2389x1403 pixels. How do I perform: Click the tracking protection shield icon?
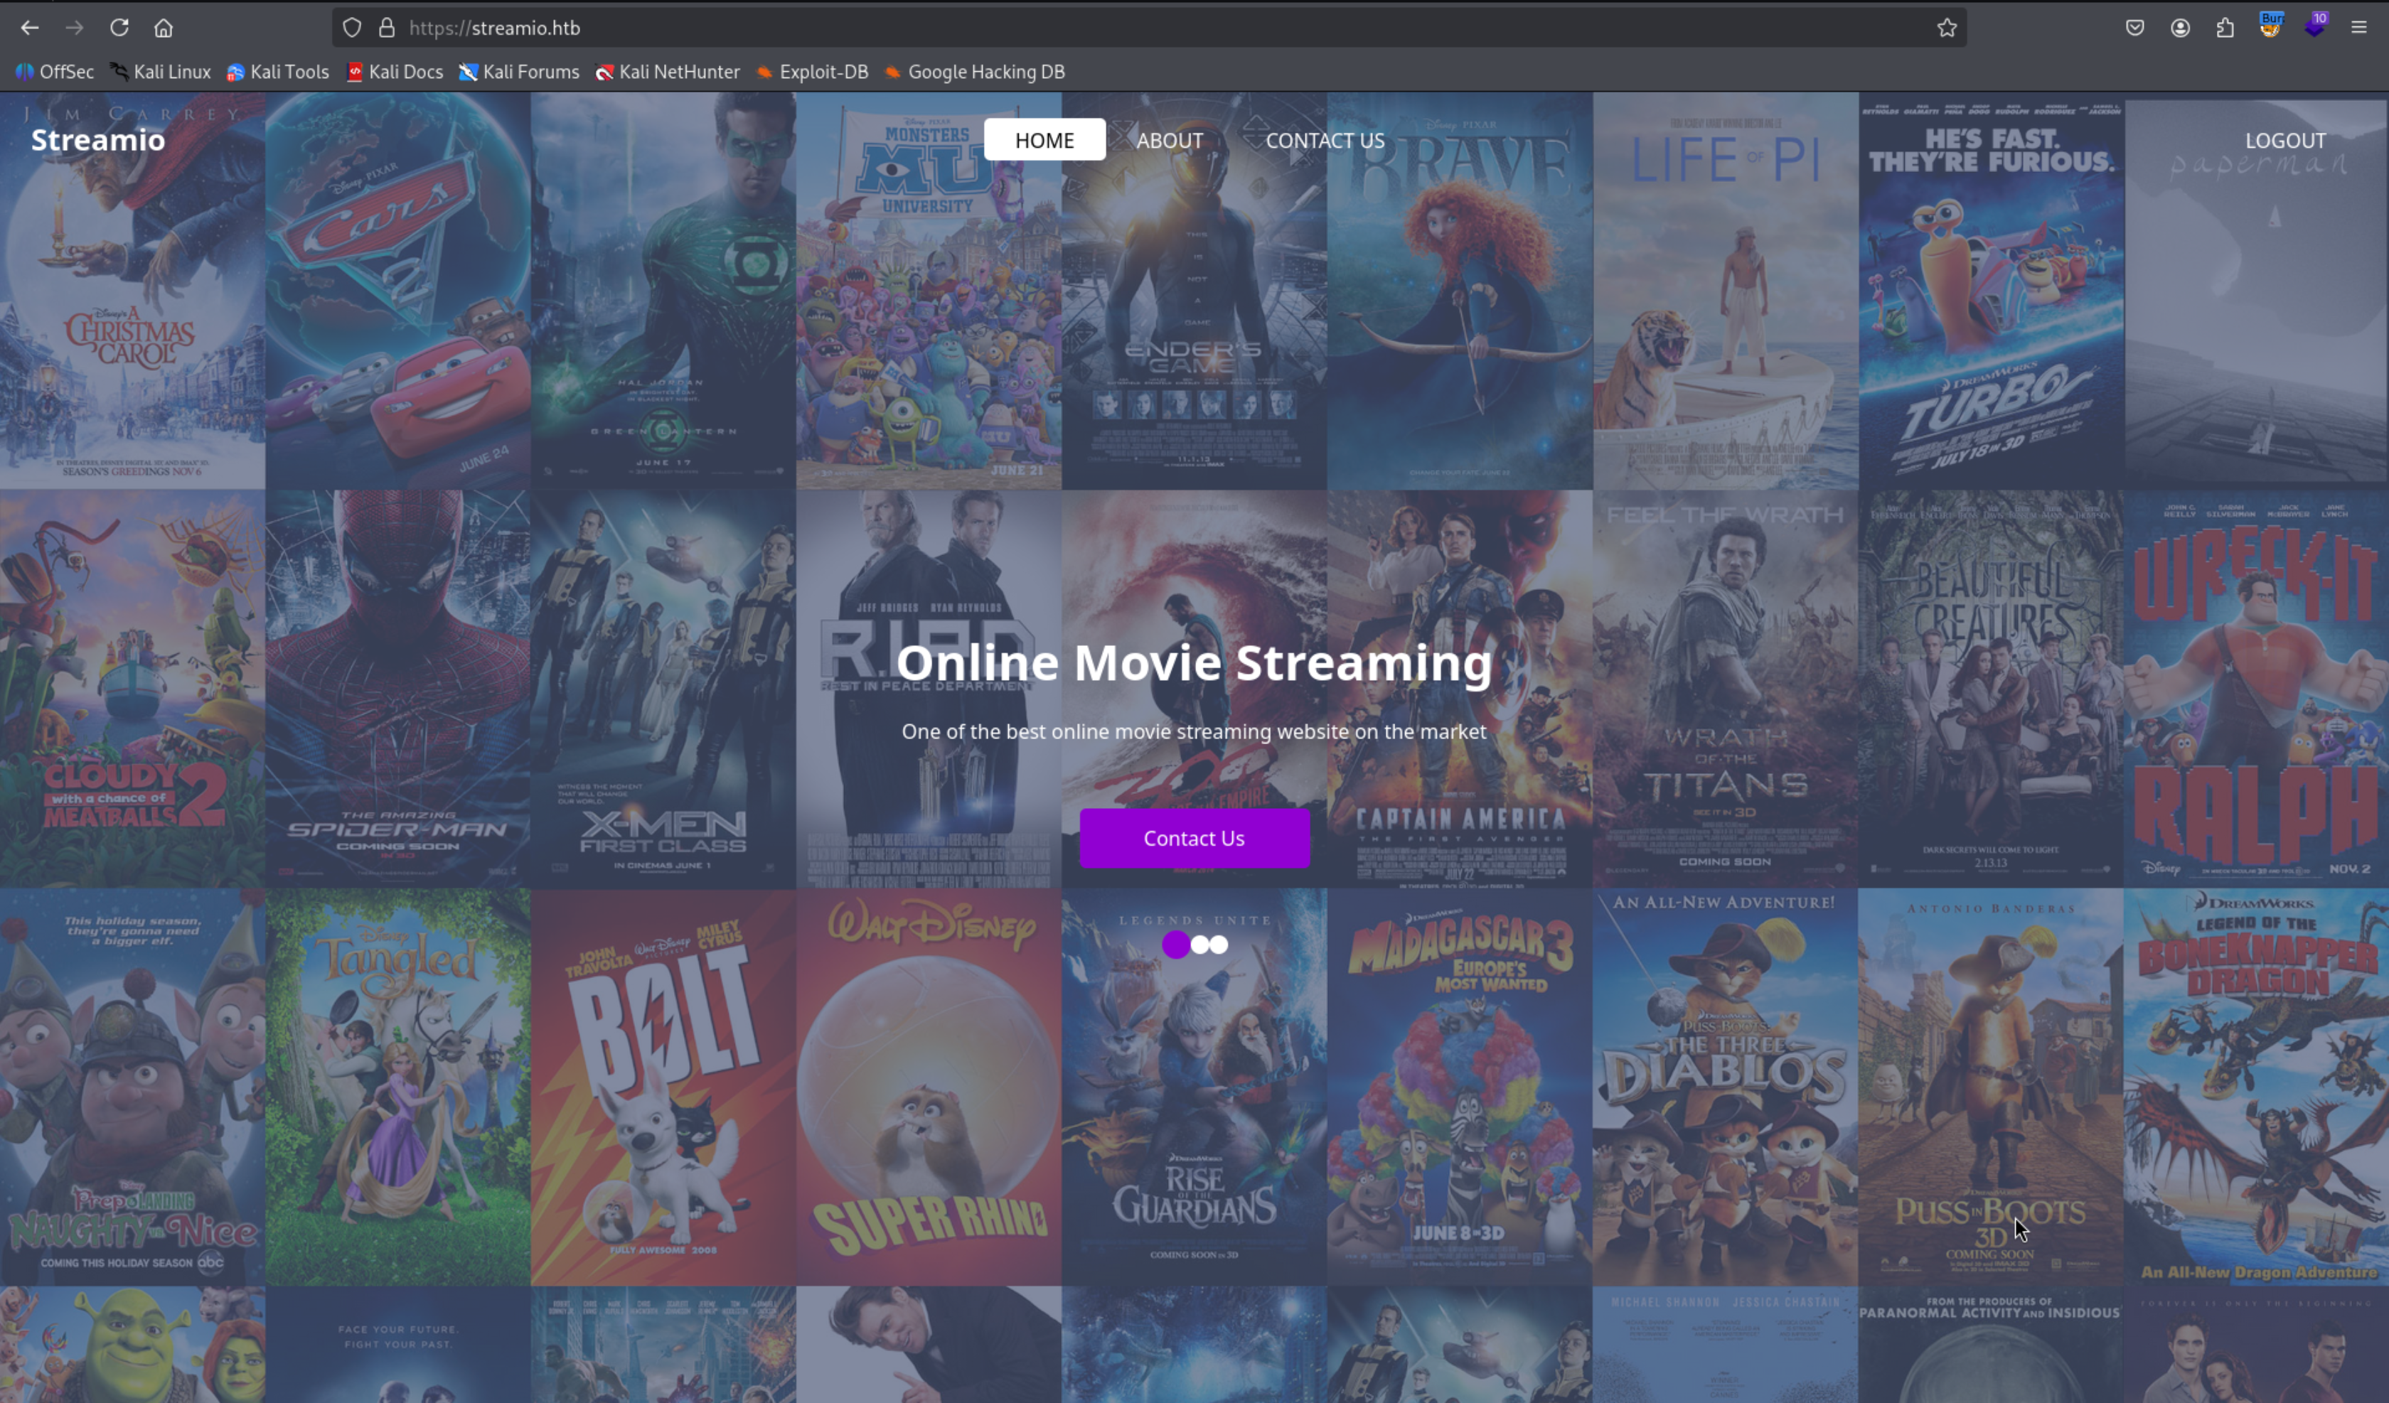coord(352,28)
